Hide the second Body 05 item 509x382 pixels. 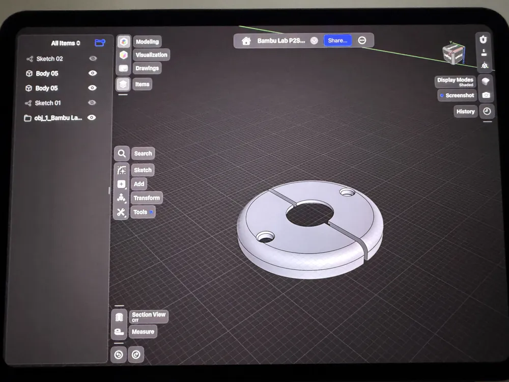92,88
